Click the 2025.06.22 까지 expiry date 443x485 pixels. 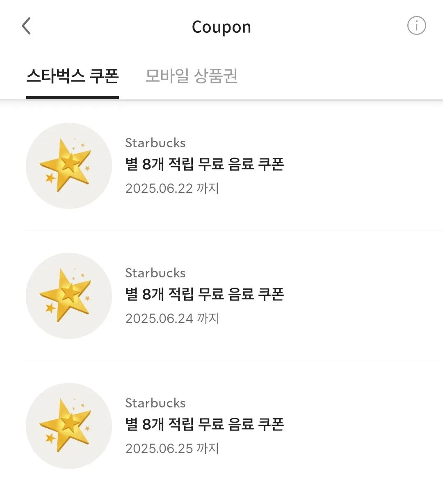[172, 188]
